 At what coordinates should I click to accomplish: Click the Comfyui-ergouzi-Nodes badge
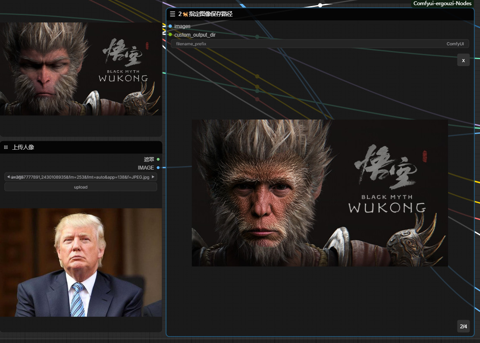pyautogui.click(x=442, y=3)
